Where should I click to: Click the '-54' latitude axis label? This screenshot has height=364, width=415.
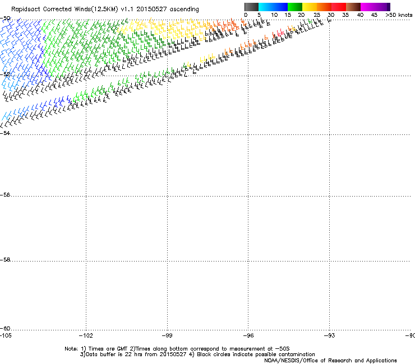(5, 133)
